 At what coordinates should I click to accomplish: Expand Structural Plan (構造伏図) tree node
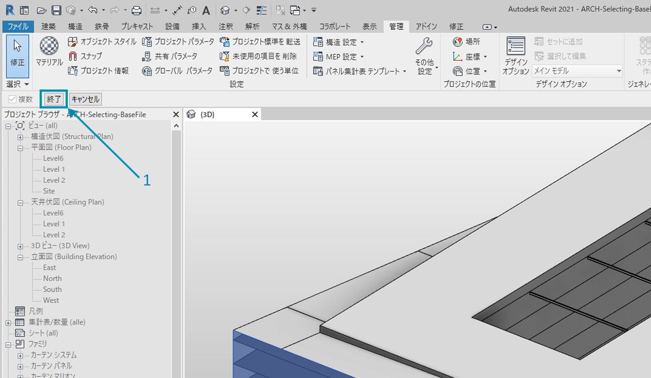pyautogui.click(x=20, y=137)
